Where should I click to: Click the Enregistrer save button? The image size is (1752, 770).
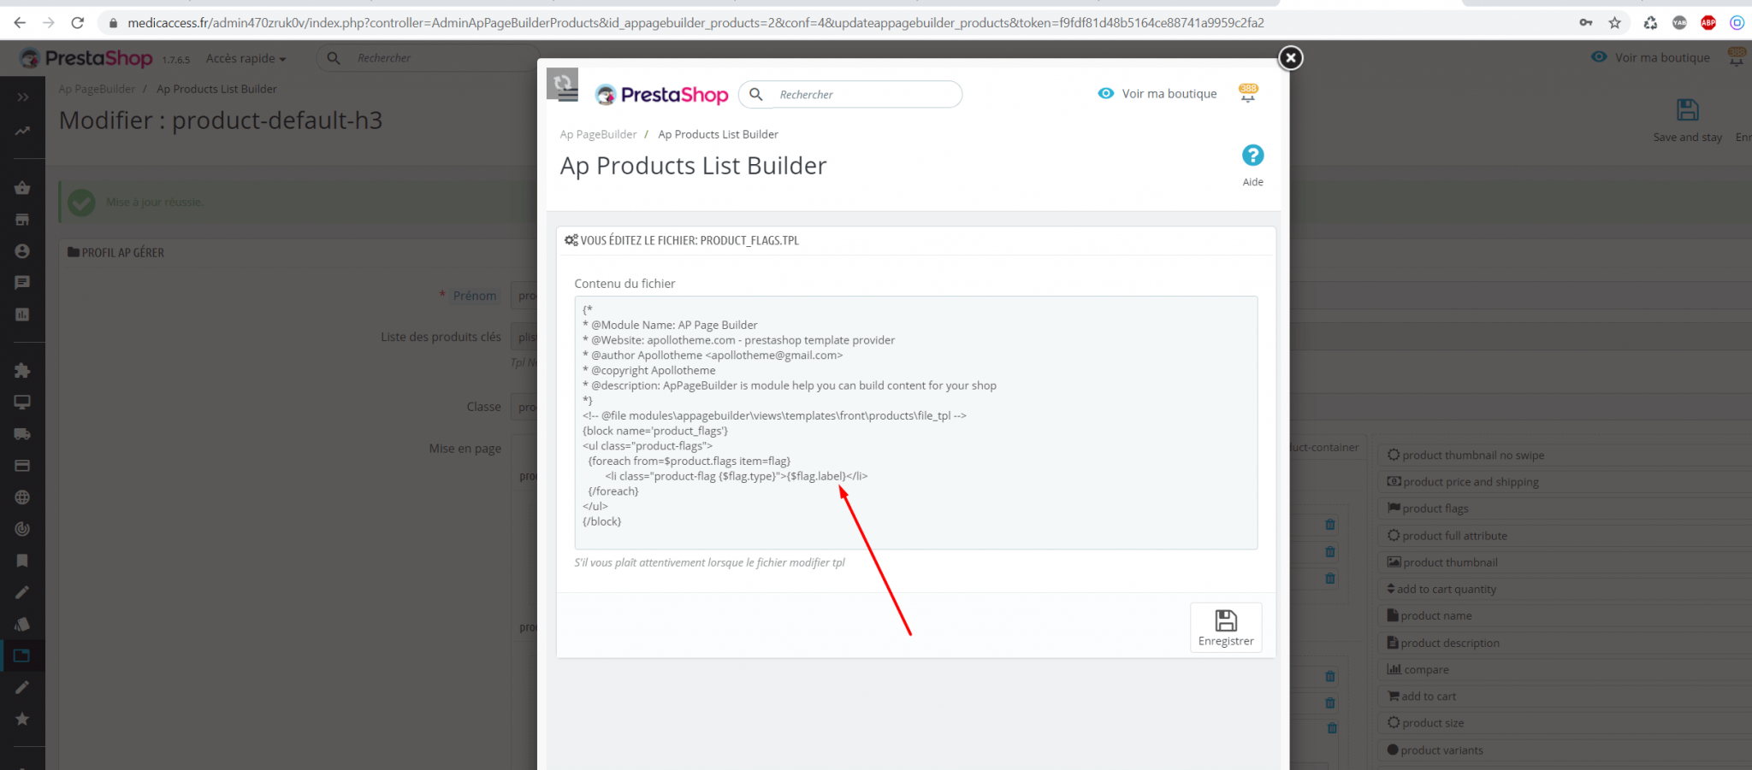1225,627
